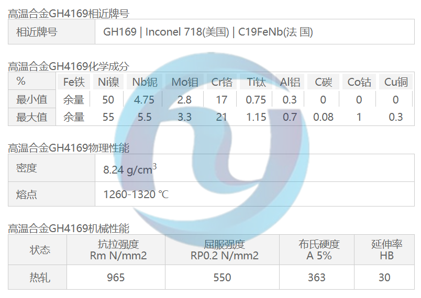
Task: Click the Co钴 minimum value 0
Action: coord(359,100)
